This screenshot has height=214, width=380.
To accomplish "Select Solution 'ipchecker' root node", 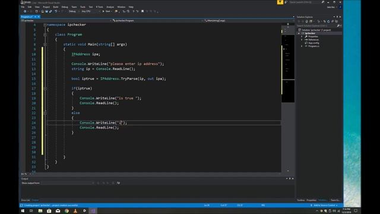I will point(316,30).
